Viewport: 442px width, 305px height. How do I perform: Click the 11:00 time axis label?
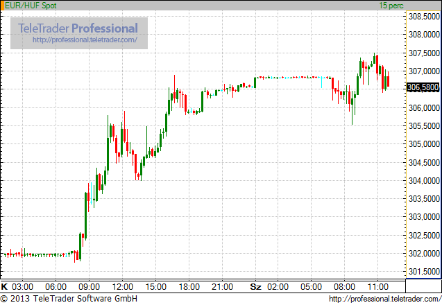[378, 287]
